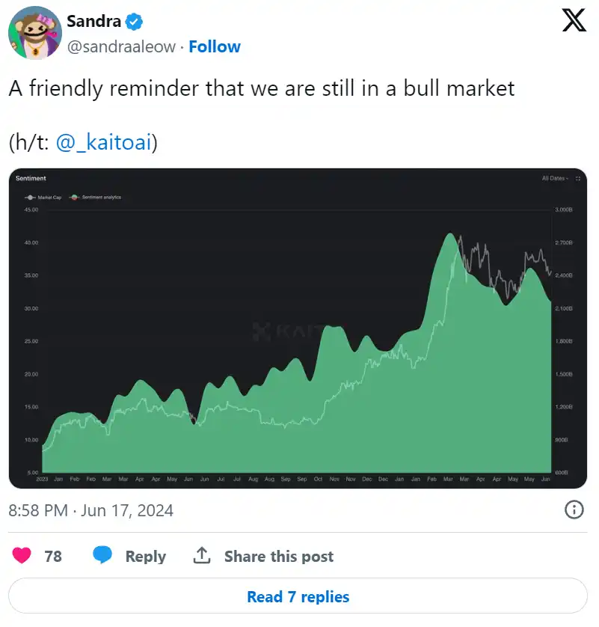This screenshot has width=599, height=627.
Task: Like the post with the heart icon
Action: point(23,556)
